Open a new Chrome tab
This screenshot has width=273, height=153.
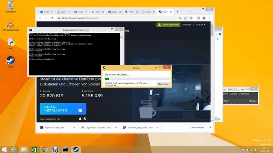point(177,12)
